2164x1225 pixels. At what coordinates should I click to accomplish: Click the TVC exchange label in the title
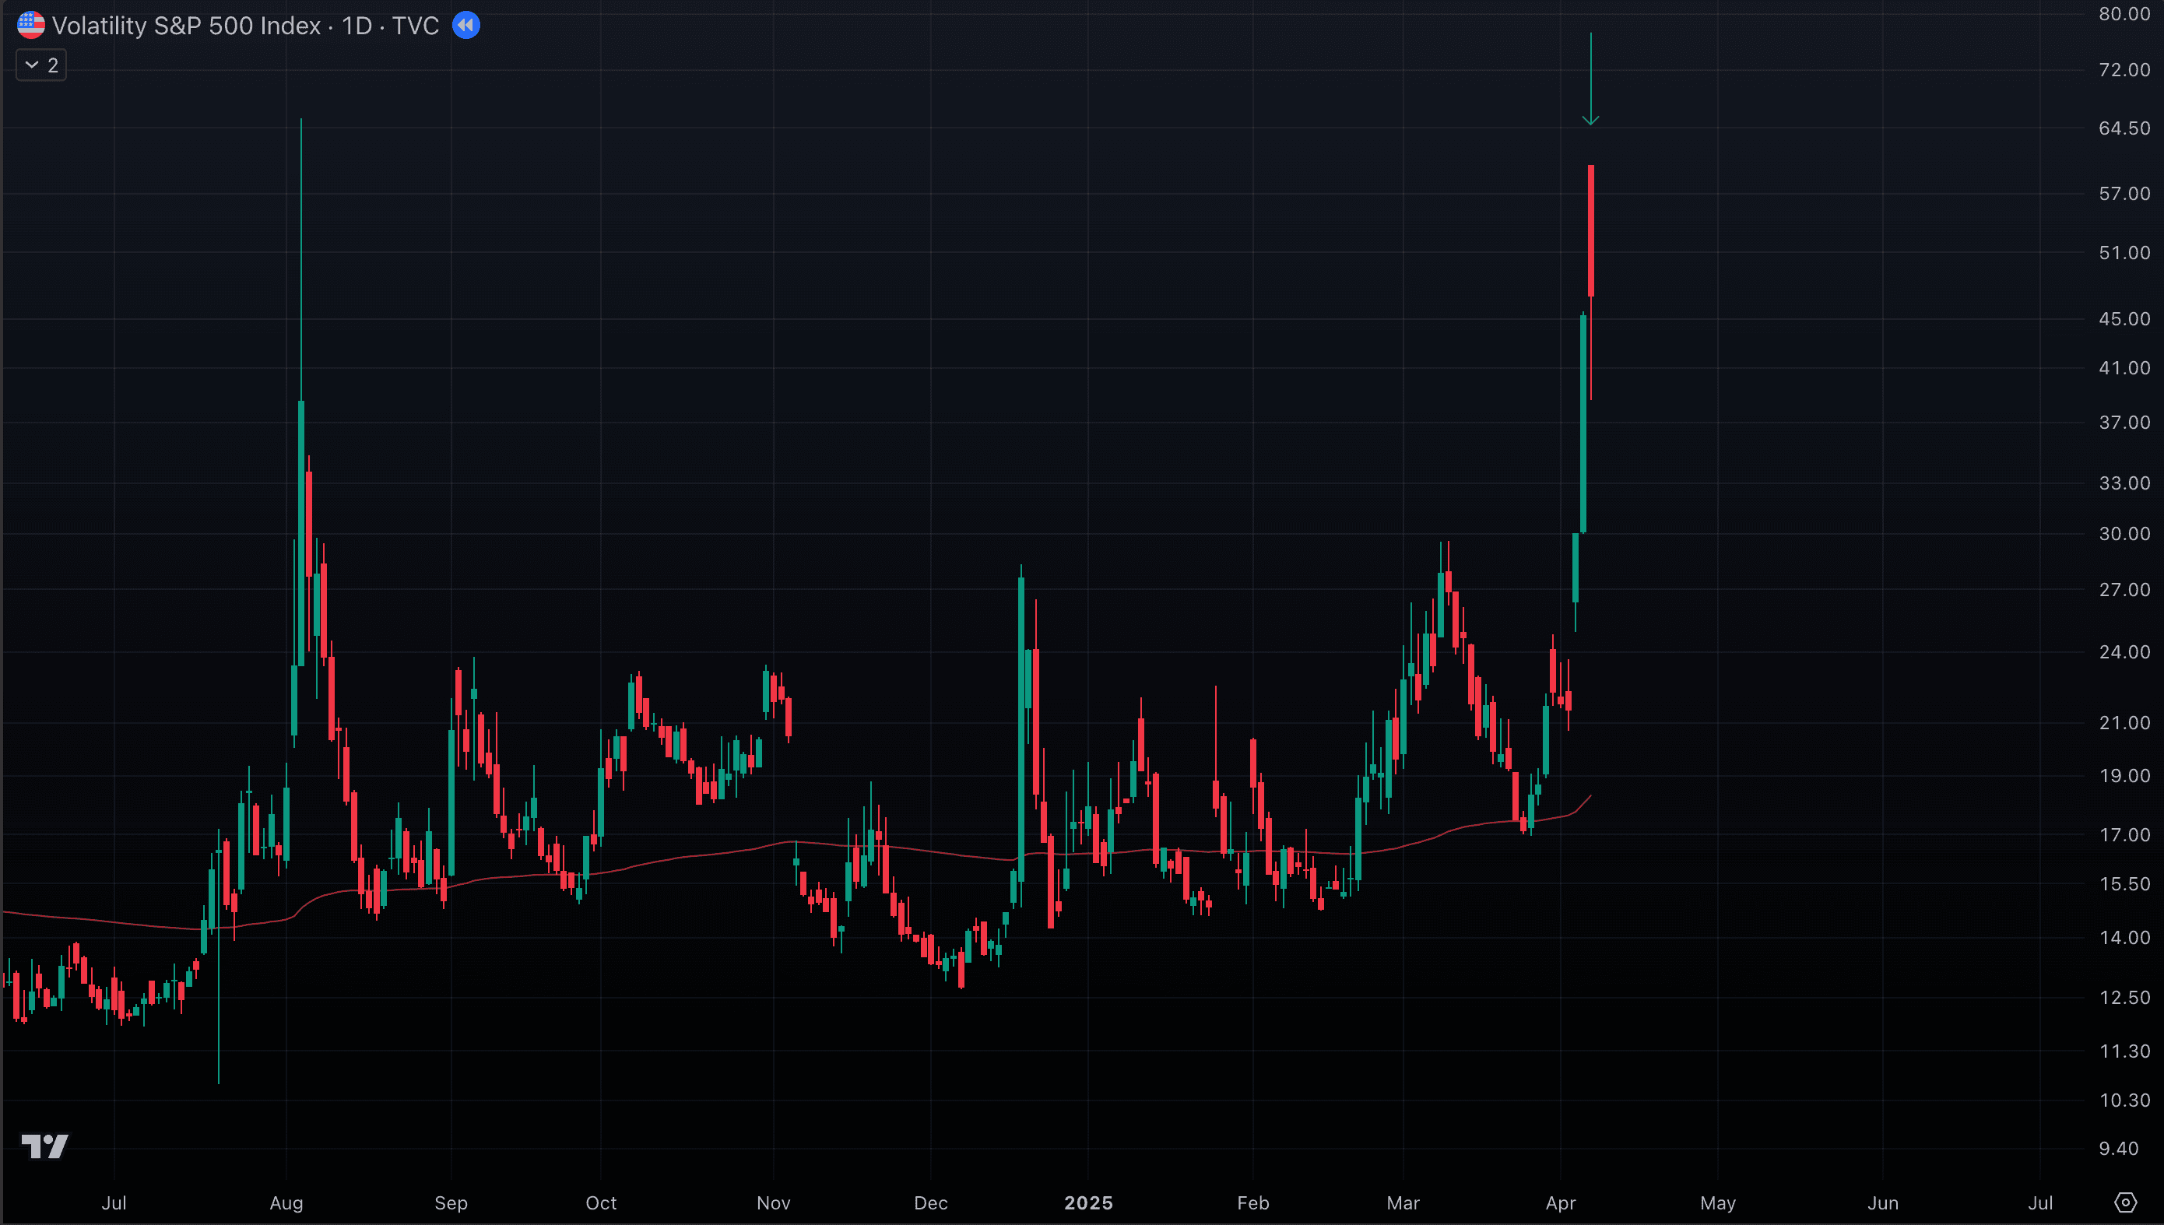(x=417, y=25)
